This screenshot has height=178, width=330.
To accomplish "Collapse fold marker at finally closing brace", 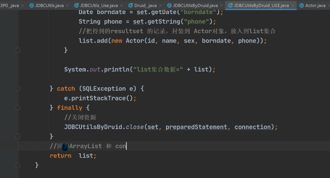I will coord(18,136).
